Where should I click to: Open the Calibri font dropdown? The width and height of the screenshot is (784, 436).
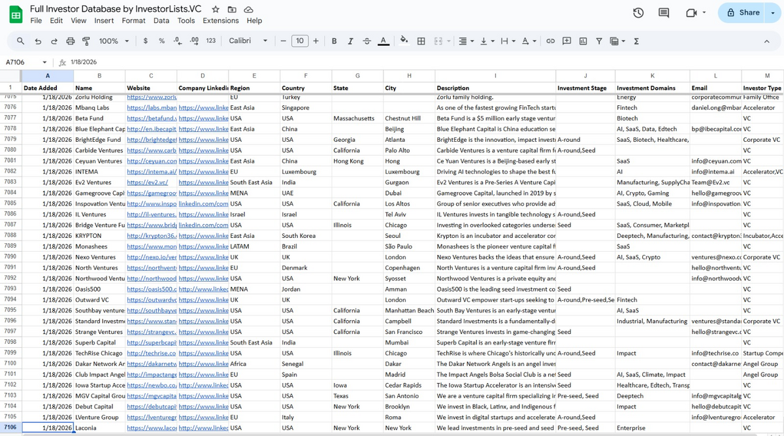click(247, 41)
